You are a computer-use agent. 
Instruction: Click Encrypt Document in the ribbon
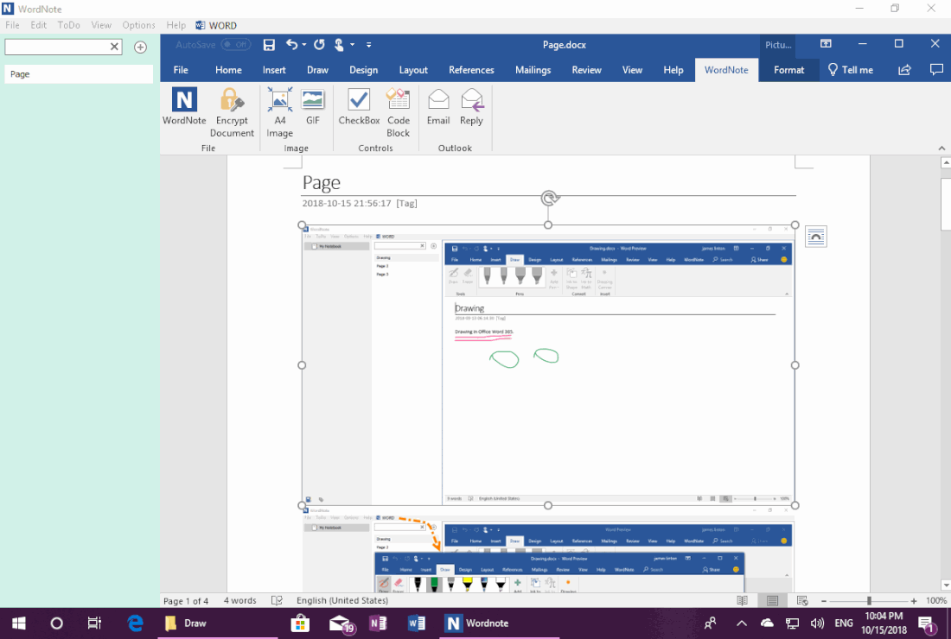tap(232, 112)
